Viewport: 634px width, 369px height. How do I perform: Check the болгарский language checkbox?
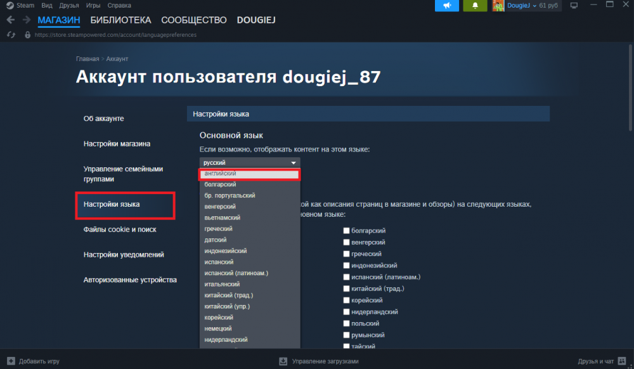coord(346,230)
